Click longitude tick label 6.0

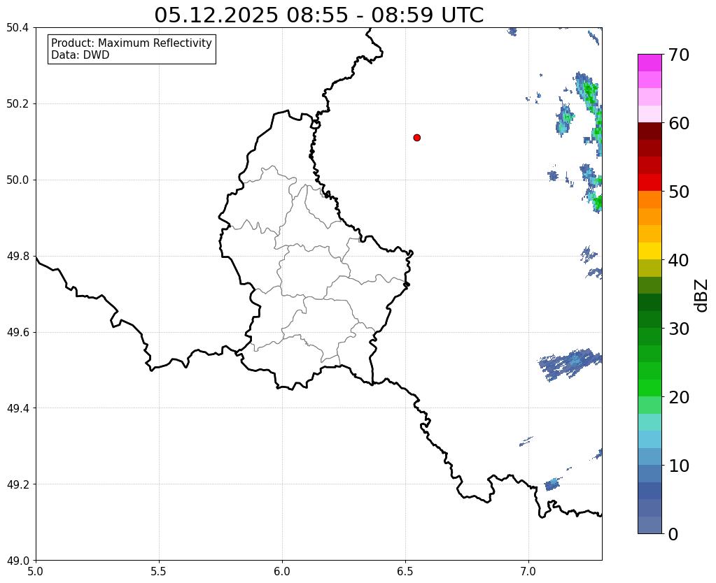282,571
